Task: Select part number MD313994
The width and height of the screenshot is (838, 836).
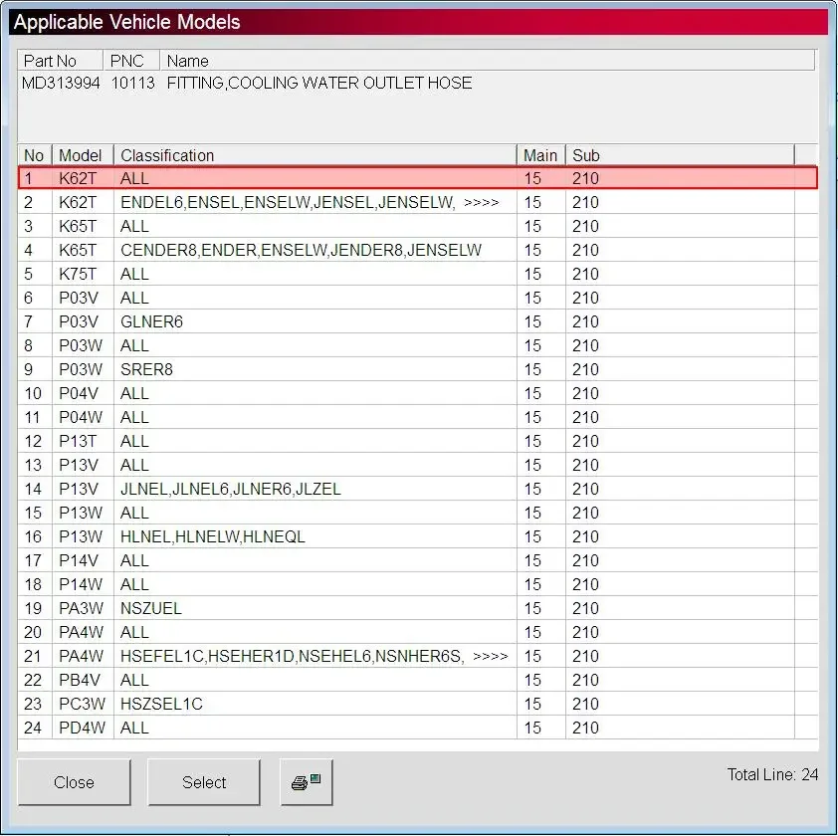Action: tap(61, 83)
